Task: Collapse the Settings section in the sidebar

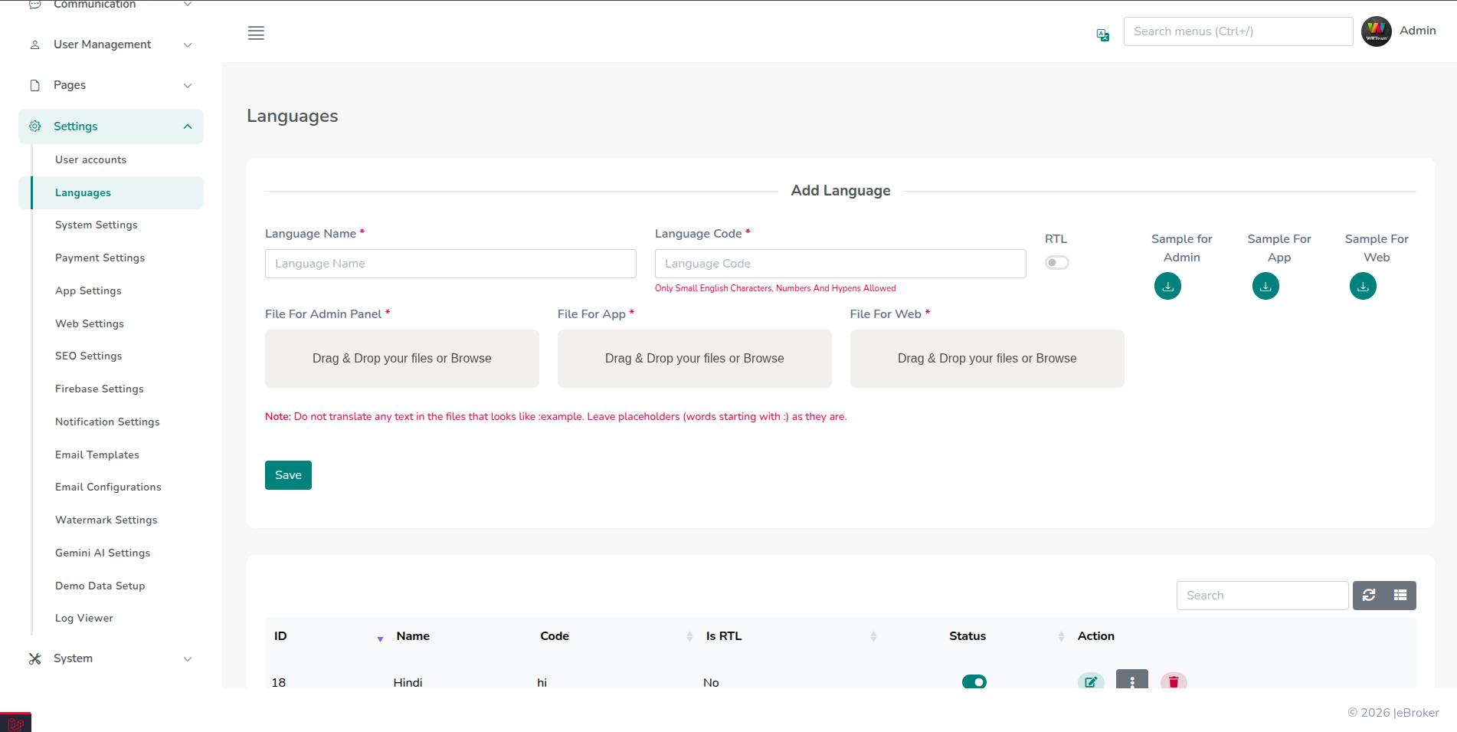Action: point(110,126)
